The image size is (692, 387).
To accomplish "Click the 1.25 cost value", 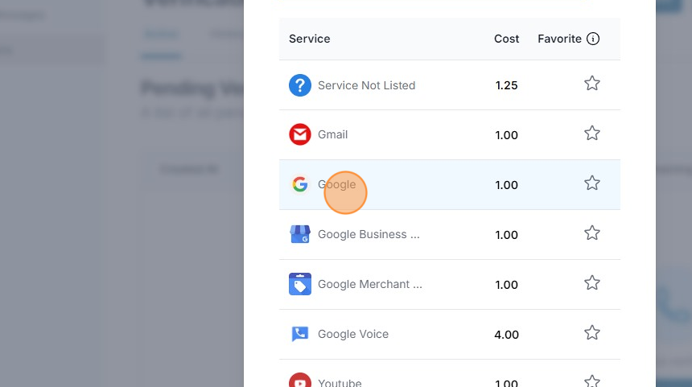I will 506,85.
